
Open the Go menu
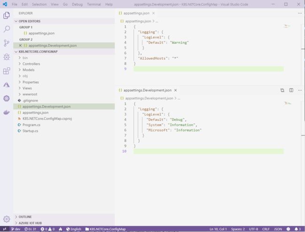(x=65, y=4)
